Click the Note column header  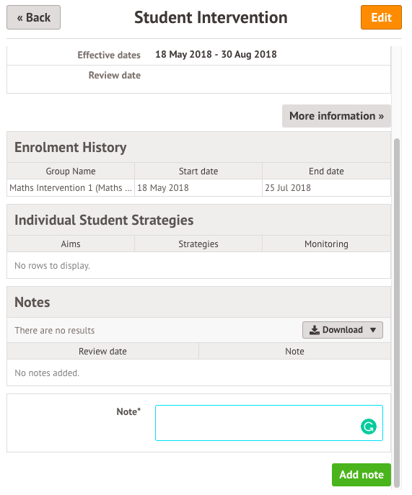[x=294, y=352]
